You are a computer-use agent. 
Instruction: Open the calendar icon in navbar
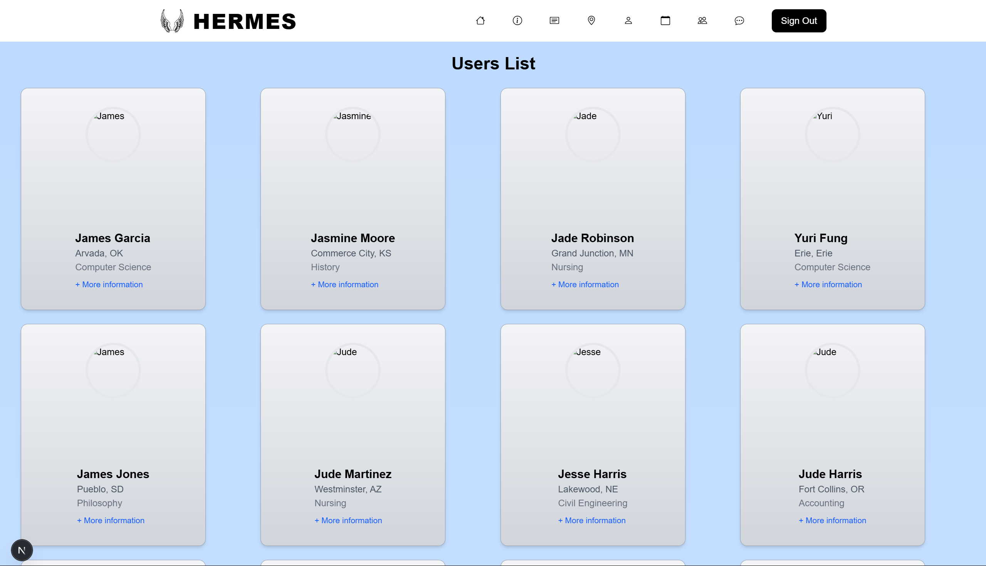pos(665,20)
